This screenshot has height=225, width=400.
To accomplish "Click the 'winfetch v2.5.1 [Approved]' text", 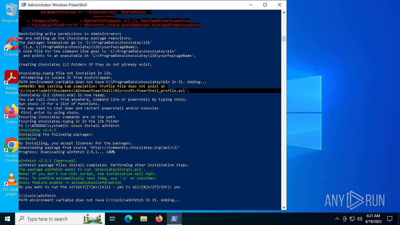I will coord(47,161).
